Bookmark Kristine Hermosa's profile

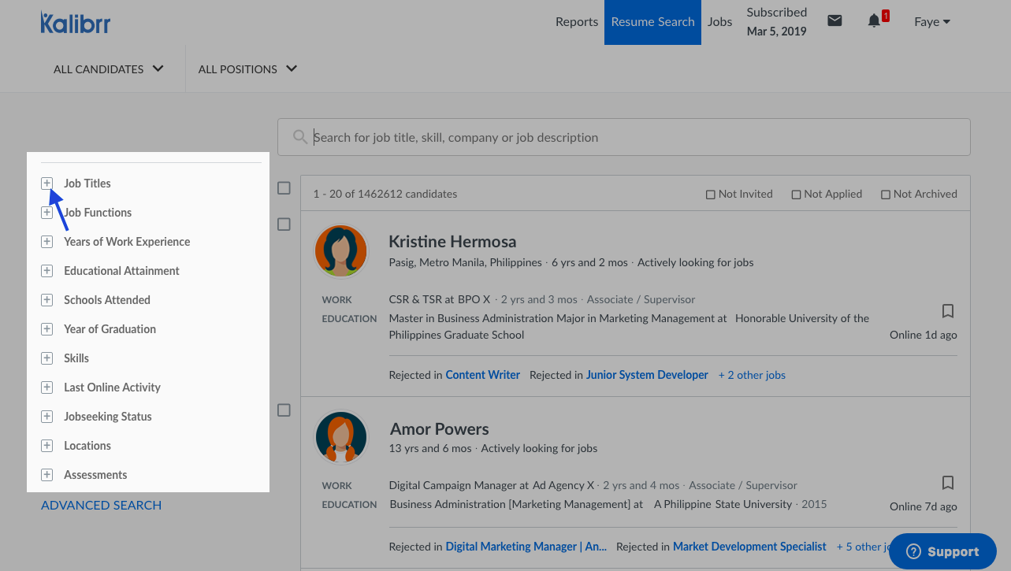pos(948,310)
